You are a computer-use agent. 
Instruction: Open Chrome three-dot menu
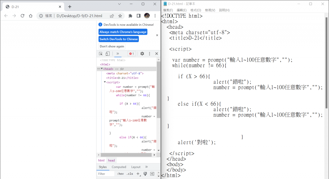pos(155,16)
